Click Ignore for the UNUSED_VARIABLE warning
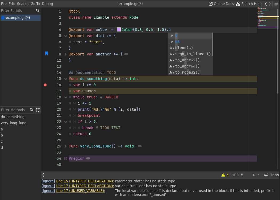The image size is (280, 200). tap(48, 191)
